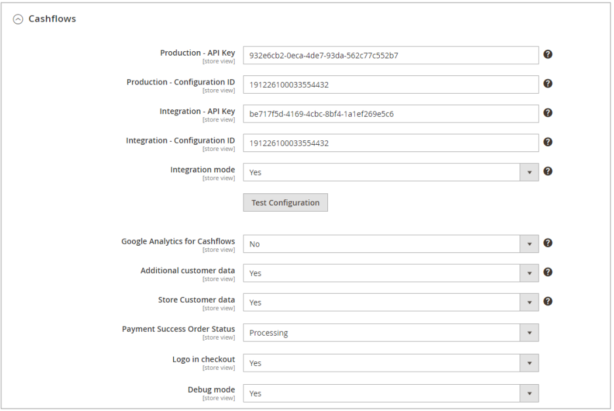Open the help tooltip for Production API Key
This screenshot has width=614, height=411.
point(548,54)
